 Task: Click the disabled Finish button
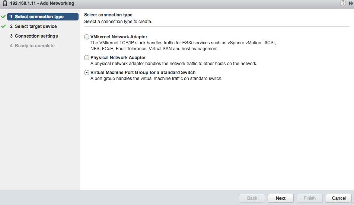pyautogui.click(x=309, y=198)
